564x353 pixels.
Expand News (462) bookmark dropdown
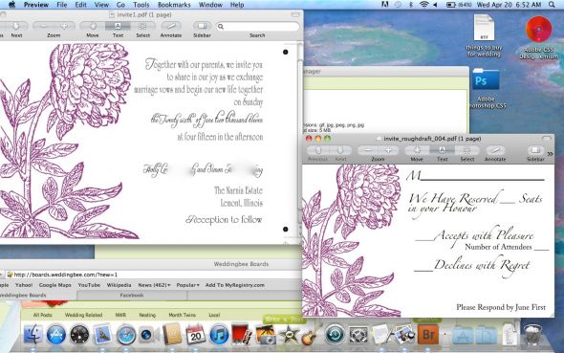click(x=154, y=285)
